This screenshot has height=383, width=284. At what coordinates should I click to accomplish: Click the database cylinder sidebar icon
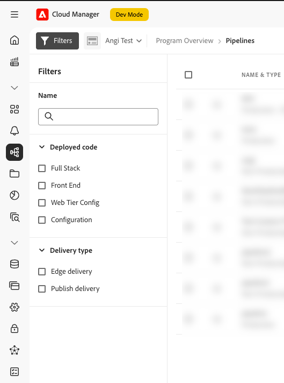coord(14,264)
